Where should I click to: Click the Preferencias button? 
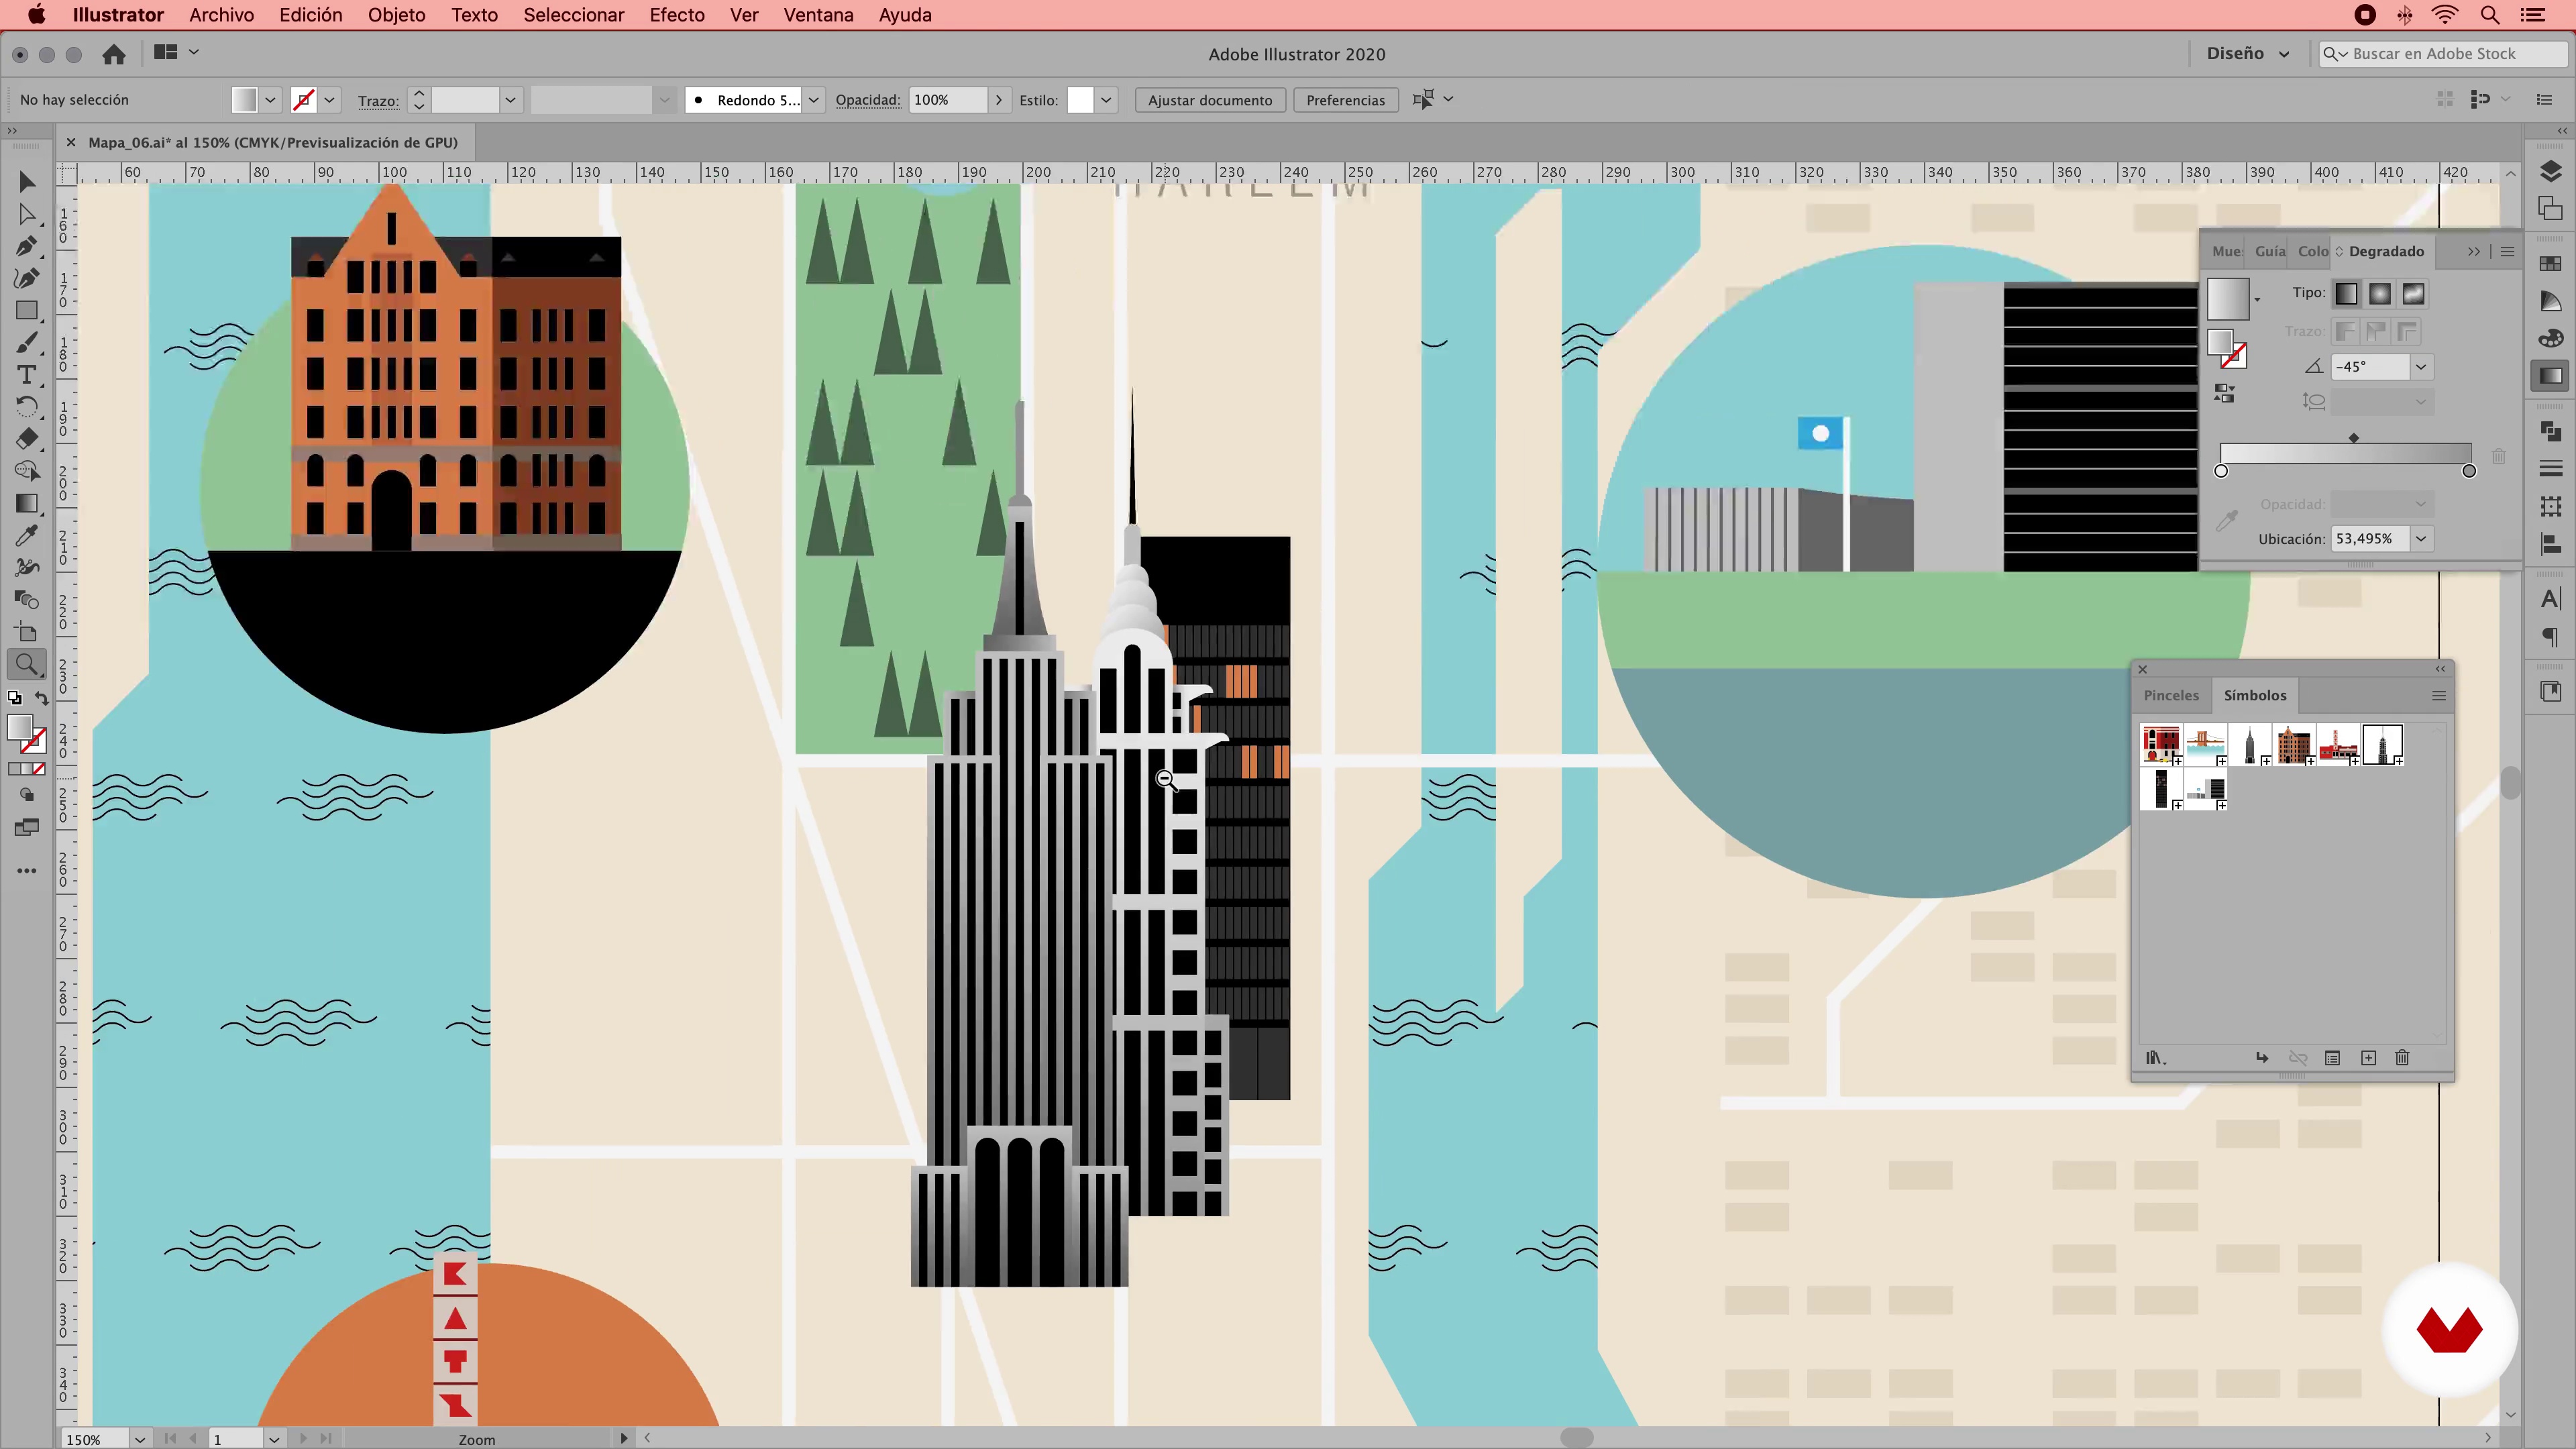pyautogui.click(x=1345, y=100)
